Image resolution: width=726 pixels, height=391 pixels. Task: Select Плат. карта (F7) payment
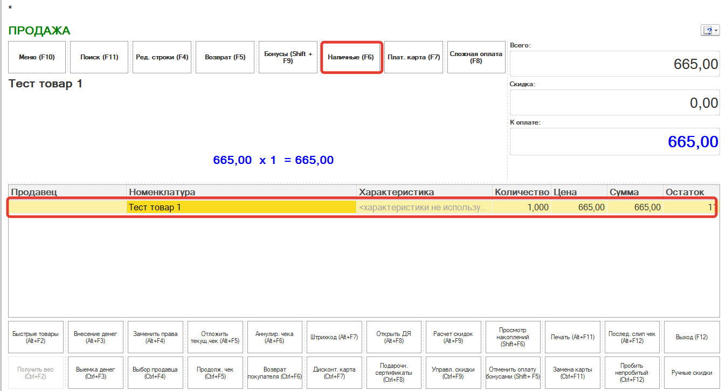tap(414, 57)
